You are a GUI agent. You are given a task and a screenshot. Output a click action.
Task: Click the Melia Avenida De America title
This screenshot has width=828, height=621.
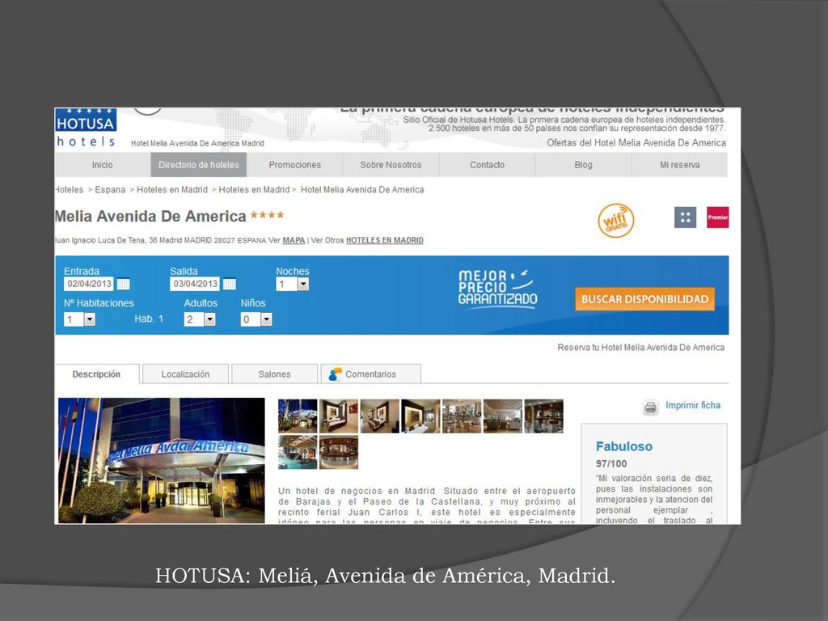coord(150,216)
